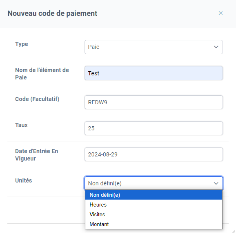Focus the Nom de l'élément field containing Test
Image resolution: width=236 pixels, height=233 pixels.
154,73
